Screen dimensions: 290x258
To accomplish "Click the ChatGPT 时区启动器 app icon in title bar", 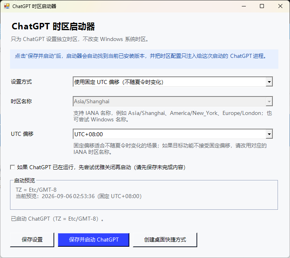I will click(7, 6).
